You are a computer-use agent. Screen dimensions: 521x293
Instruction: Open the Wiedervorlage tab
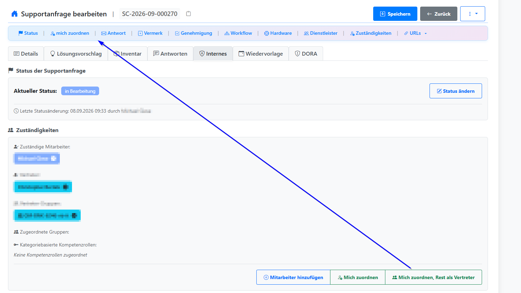point(260,54)
